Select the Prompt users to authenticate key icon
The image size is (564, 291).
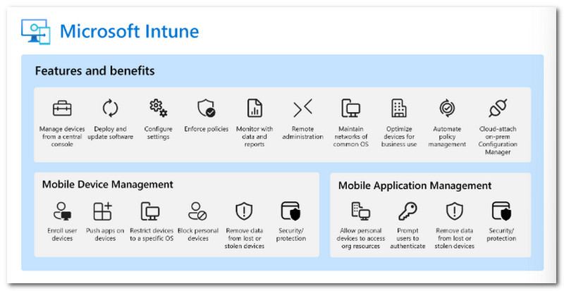point(407,211)
